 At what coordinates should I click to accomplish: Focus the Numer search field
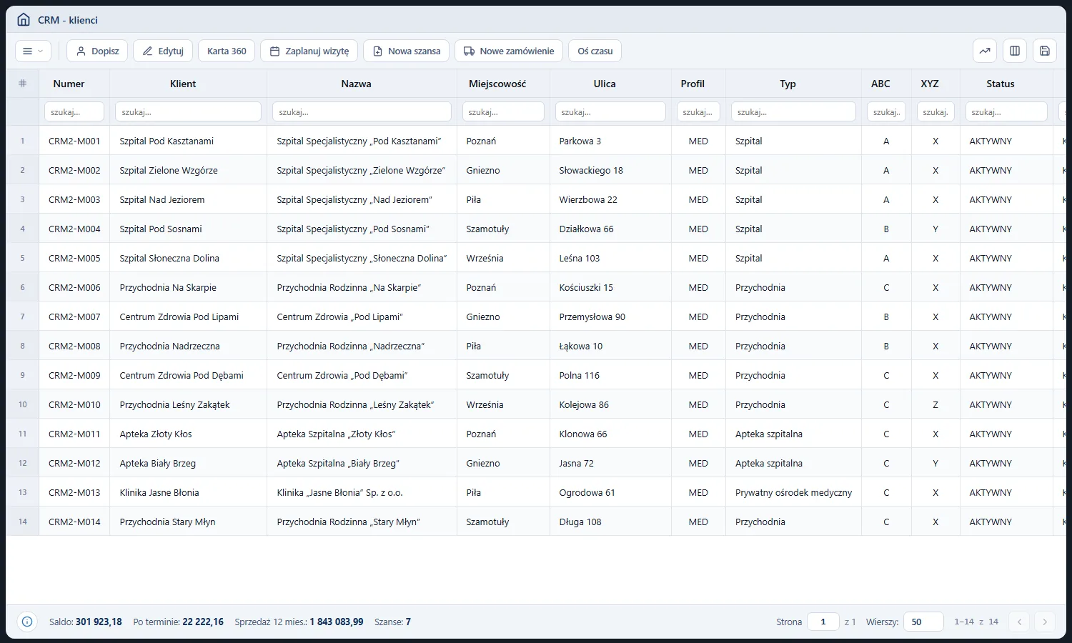coord(74,112)
